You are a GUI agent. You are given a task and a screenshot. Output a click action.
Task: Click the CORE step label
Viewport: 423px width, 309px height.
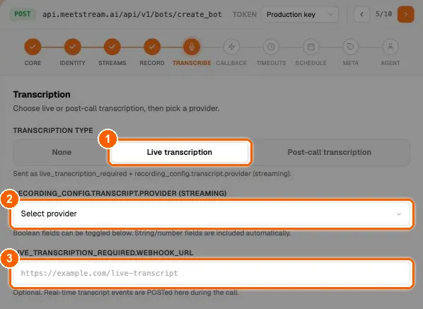point(33,63)
